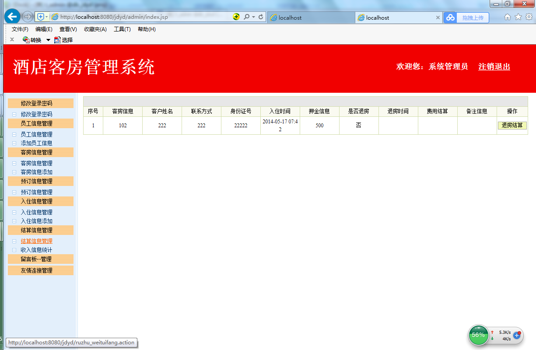Click the 酒店客房管理系统 title
The width and height of the screenshot is (536, 350).
[84, 67]
